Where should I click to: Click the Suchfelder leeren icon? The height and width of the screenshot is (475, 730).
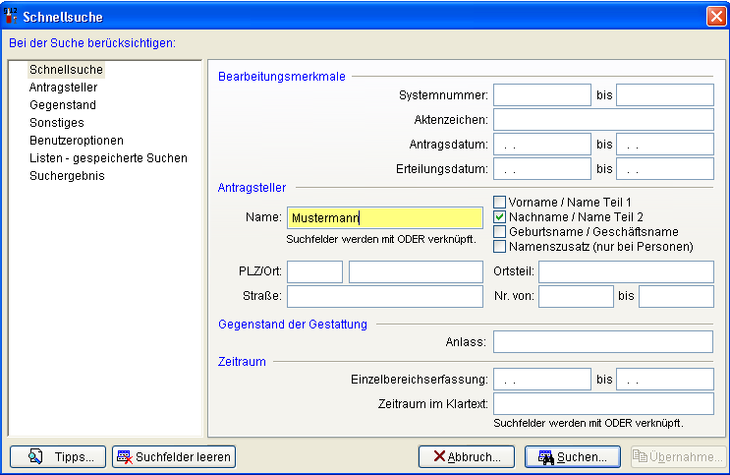(x=124, y=456)
